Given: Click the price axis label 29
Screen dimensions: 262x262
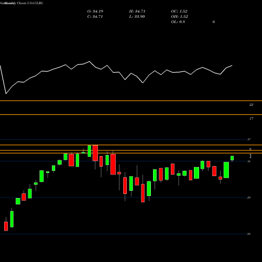Looking at the screenshot, I should [249, 198].
